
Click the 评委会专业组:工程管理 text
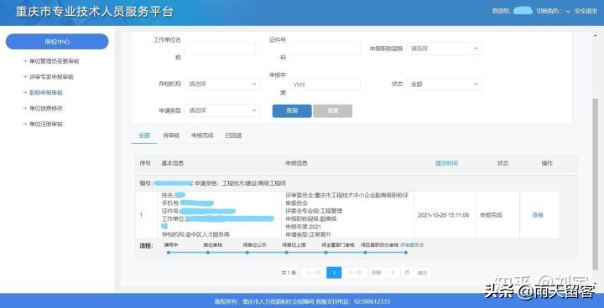tap(314, 211)
